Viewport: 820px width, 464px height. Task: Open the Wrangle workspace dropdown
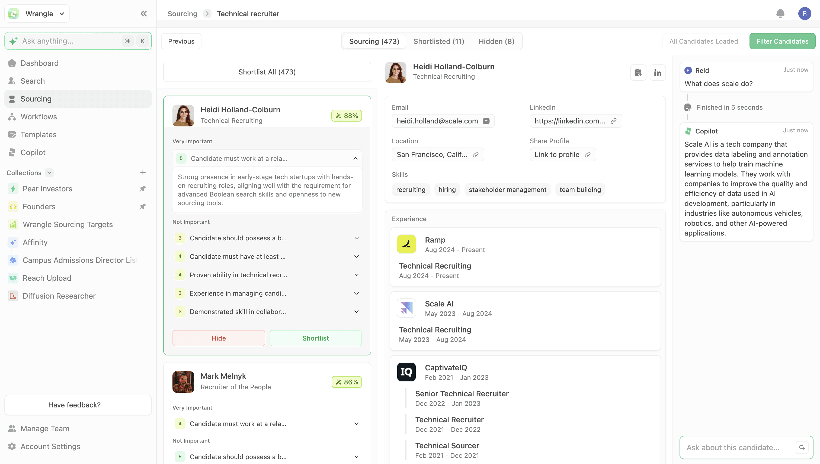pos(37,13)
